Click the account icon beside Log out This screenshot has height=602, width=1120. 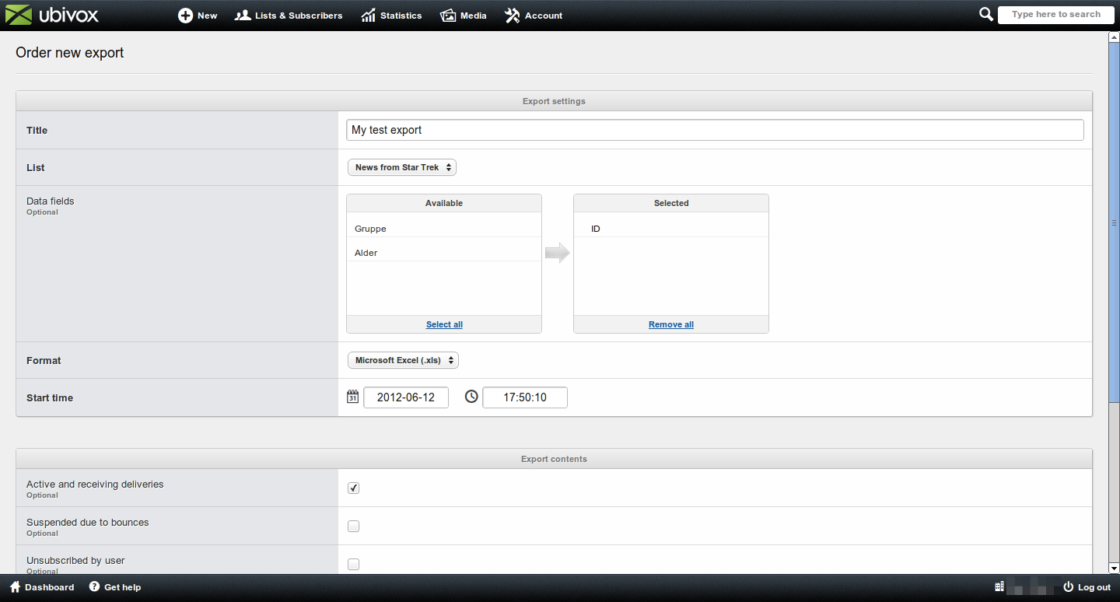coord(999,587)
